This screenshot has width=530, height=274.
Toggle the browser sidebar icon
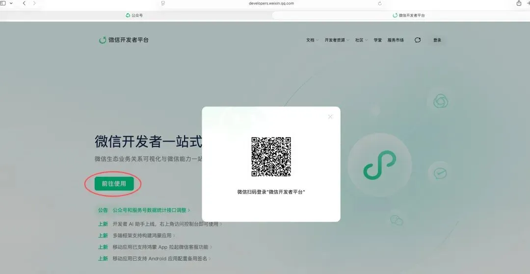pos(3,3)
